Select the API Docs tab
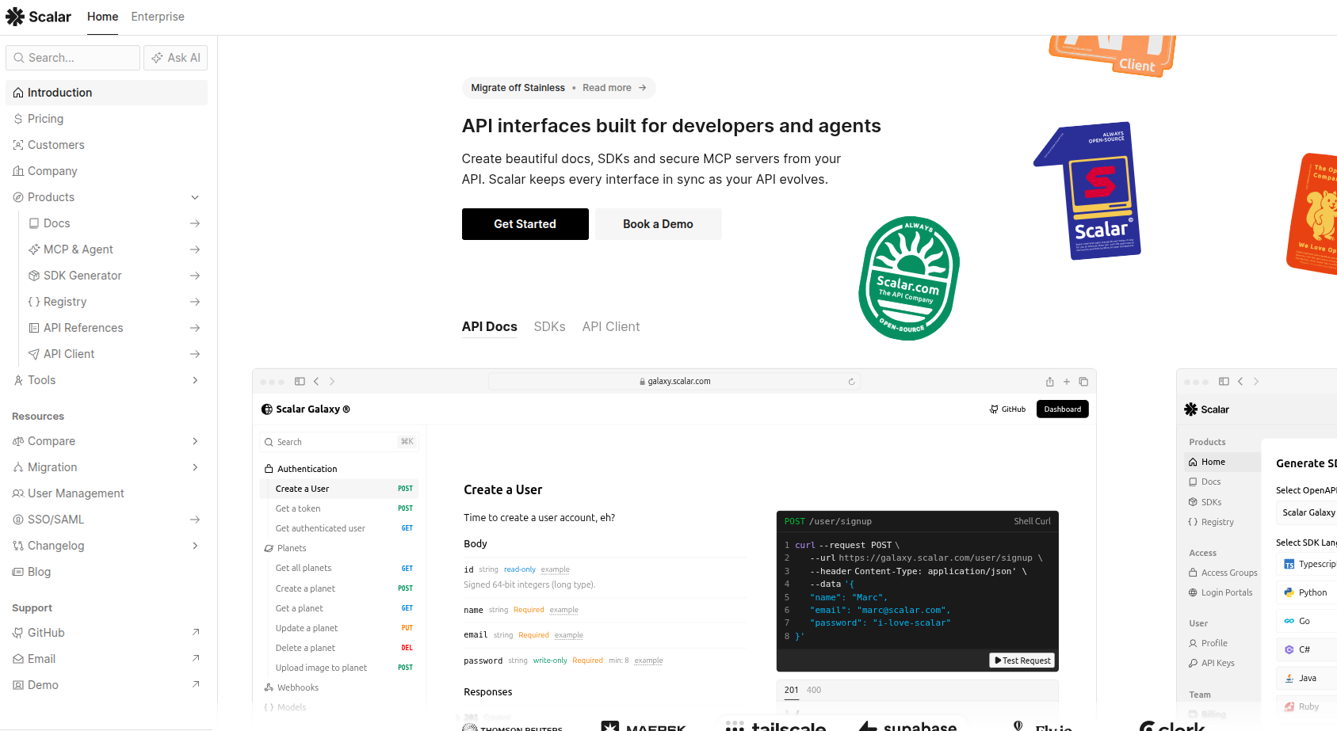Viewport: 1337px width, 731px height. (490, 326)
